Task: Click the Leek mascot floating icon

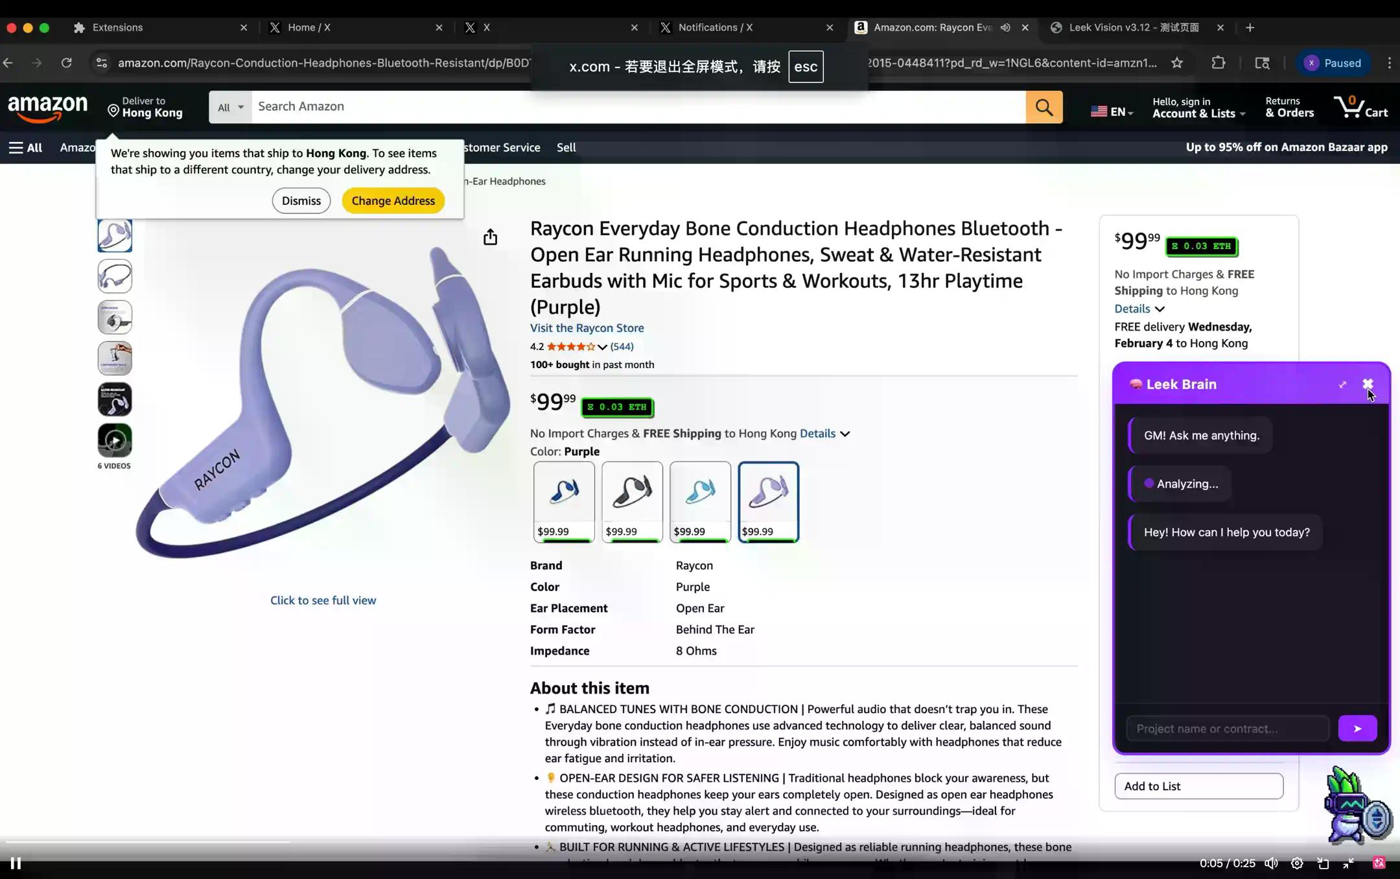Action: [x=1356, y=806]
